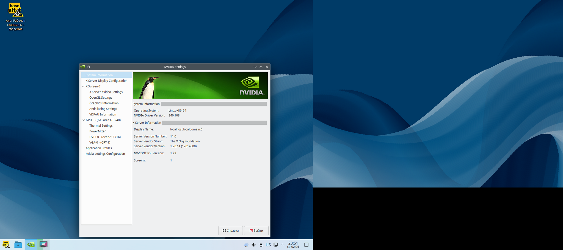
Task: Click the keep-above arrows icon in titlebar
Action: pos(89,67)
